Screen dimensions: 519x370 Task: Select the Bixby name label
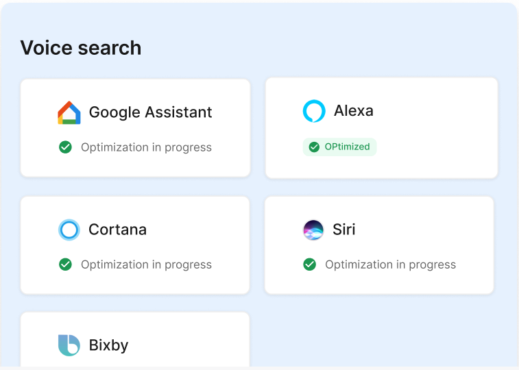(109, 345)
